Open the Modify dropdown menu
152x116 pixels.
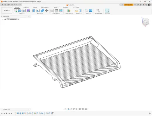tap(40, 14)
